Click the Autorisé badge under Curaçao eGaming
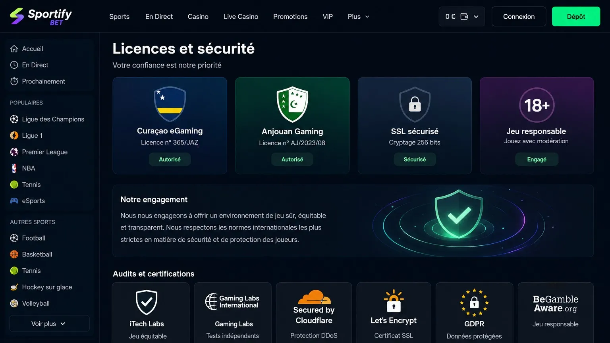The width and height of the screenshot is (610, 343). click(170, 159)
